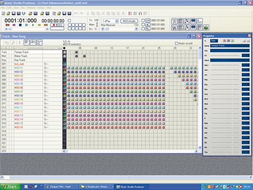Click the step play button
The image size is (253, 190).
(27, 25)
